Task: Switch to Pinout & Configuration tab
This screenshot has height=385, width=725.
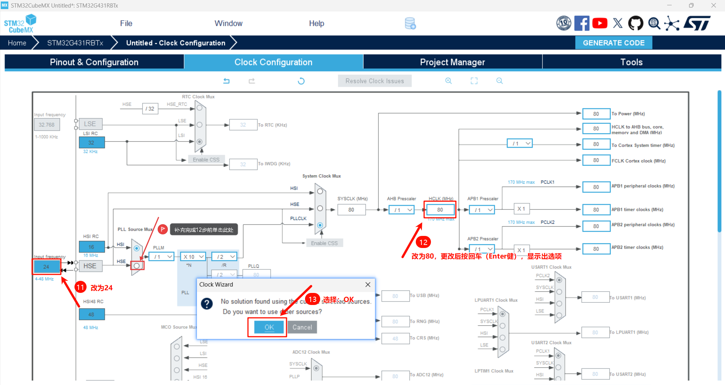Action: tap(94, 62)
